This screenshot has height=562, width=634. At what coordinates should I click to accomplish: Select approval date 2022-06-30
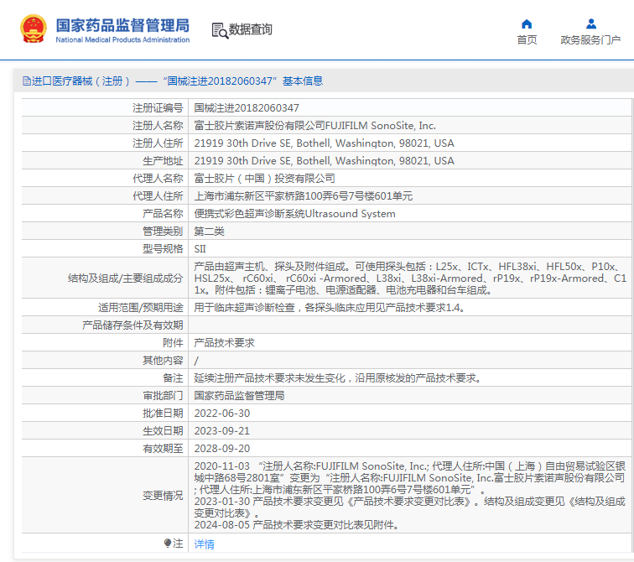click(x=222, y=414)
